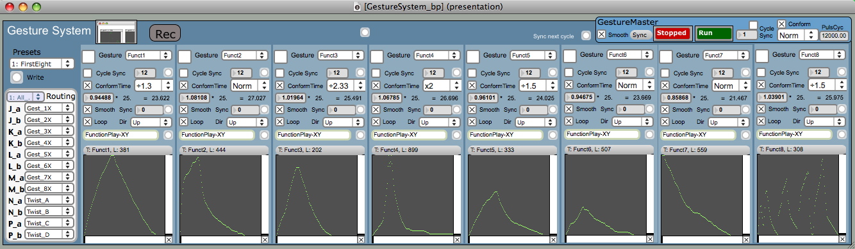Trigger the round button on Funct6's Cycle Sync row
855x249 pixels.
click(649, 73)
